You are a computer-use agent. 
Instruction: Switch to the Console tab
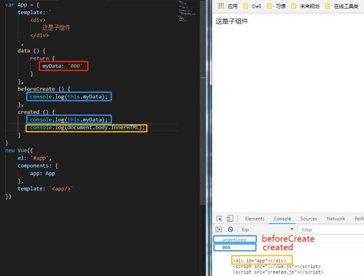[282, 219]
